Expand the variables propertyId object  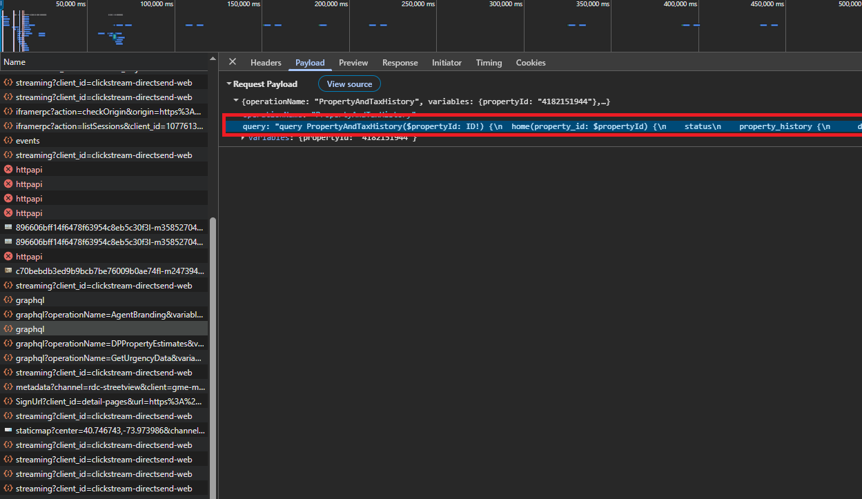pos(243,137)
